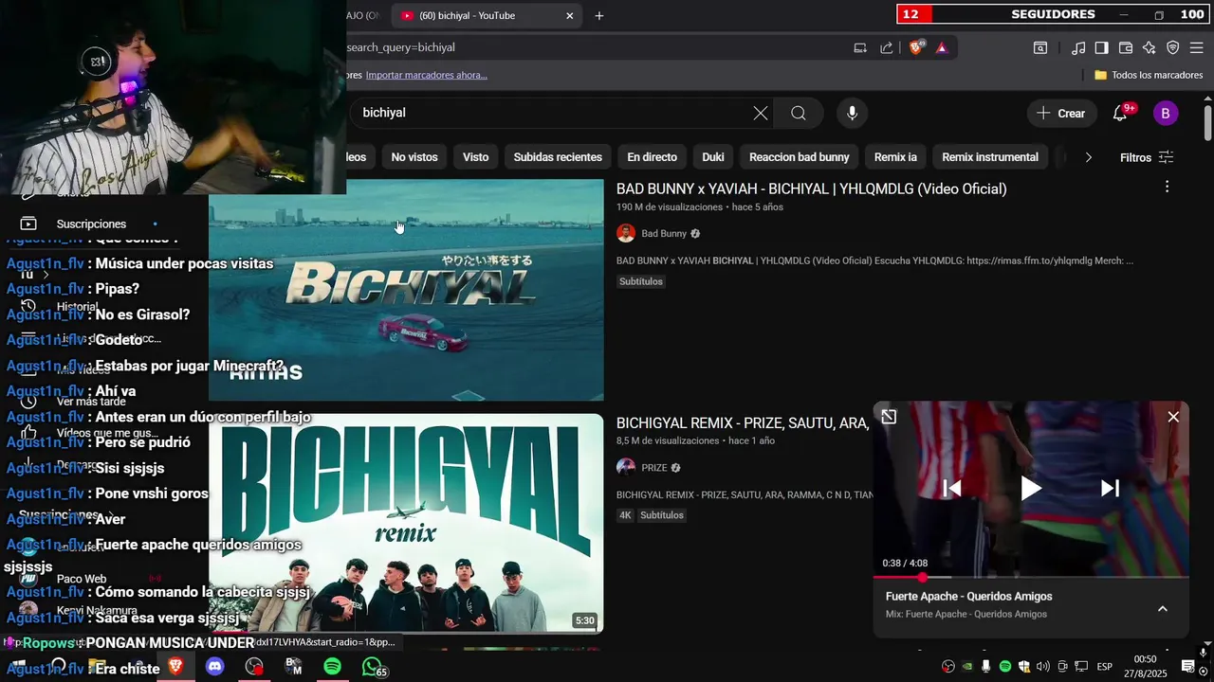The image size is (1214, 682).
Task: Open the taskbar clock showing 00:50
Action: (x=1146, y=666)
